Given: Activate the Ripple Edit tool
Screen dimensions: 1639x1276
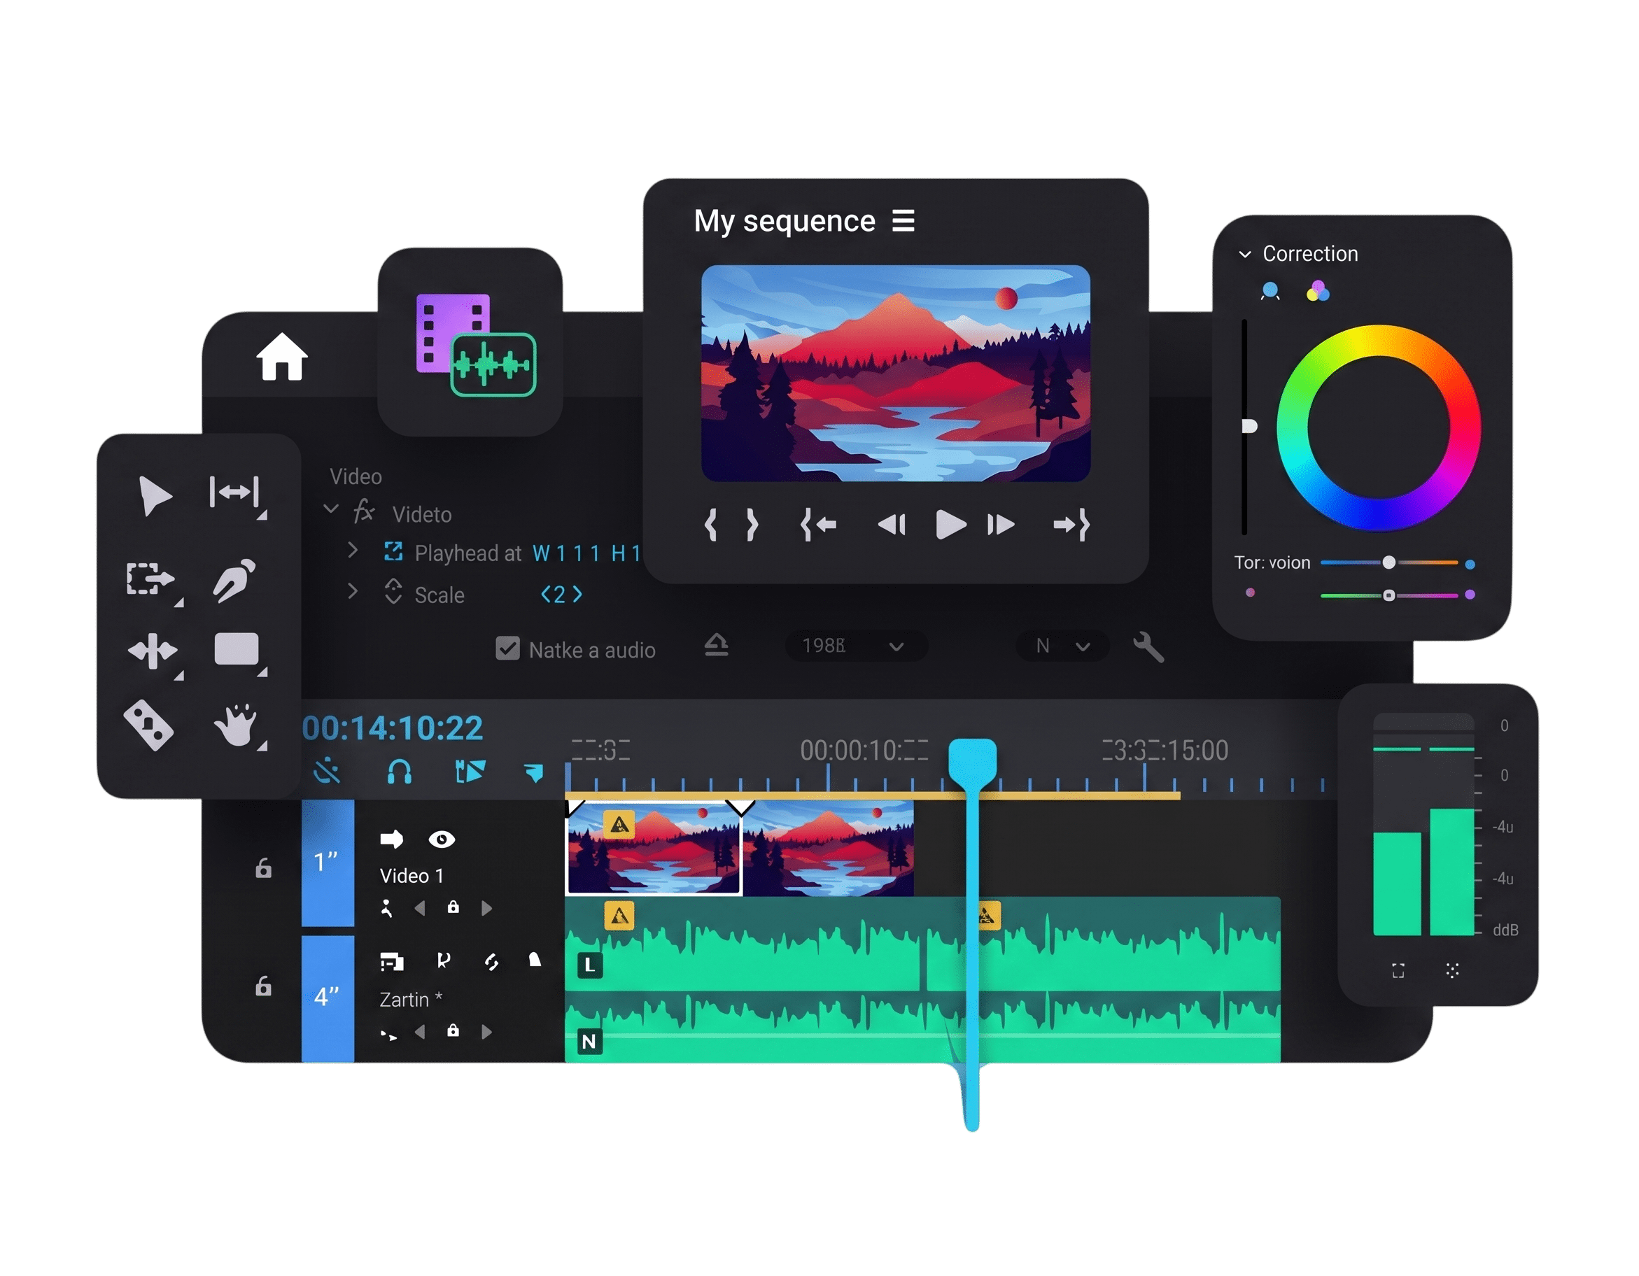Looking at the screenshot, I should point(234,493).
